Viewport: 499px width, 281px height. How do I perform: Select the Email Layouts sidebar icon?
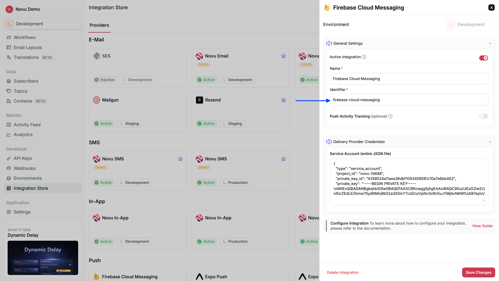[x=9, y=48]
